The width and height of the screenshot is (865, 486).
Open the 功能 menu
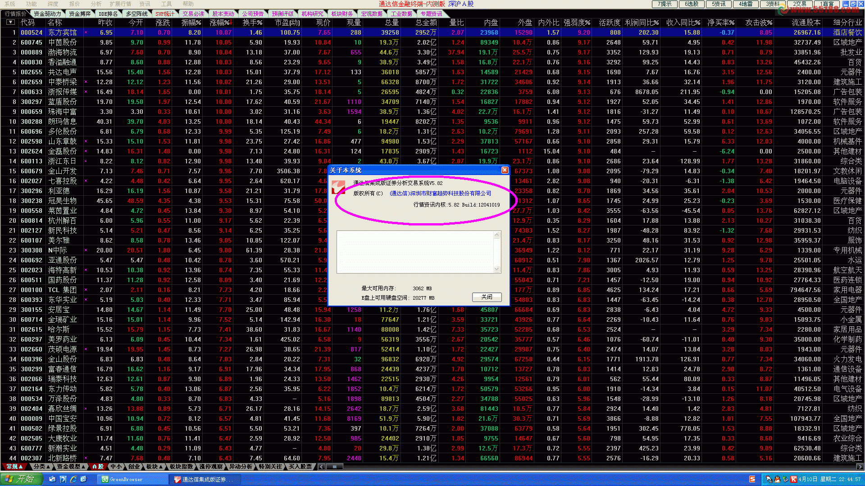[x=32, y=4]
